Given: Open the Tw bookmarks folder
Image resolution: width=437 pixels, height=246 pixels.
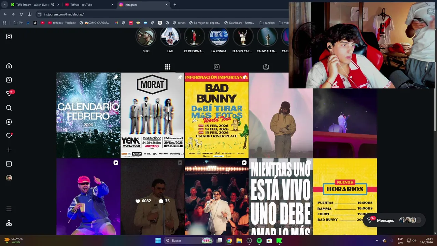Looking at the screenshot, I should click(x=18, y=23).
